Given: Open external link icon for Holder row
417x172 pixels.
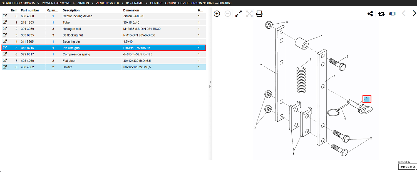Looking at the screenshot, I should [5, 67].
